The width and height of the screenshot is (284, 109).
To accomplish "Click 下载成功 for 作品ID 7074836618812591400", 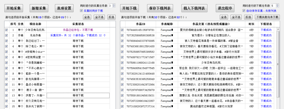I will [266, 46].
